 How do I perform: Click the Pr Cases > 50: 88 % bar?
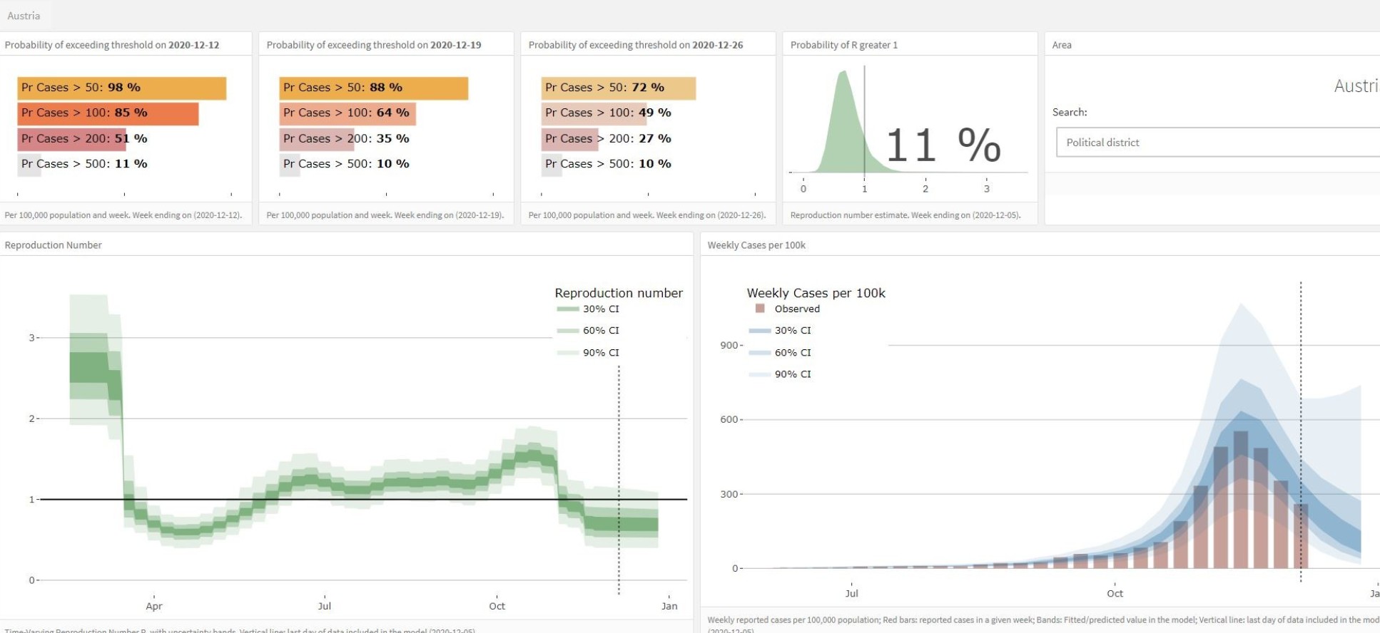tap(373, 88)
